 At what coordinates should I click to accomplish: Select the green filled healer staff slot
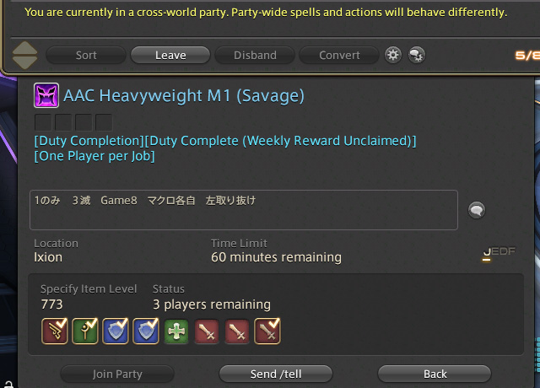85,331
